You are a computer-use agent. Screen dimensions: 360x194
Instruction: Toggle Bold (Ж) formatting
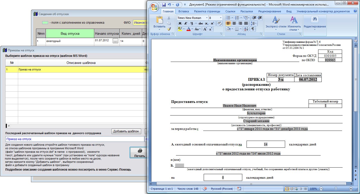[180, 23]
